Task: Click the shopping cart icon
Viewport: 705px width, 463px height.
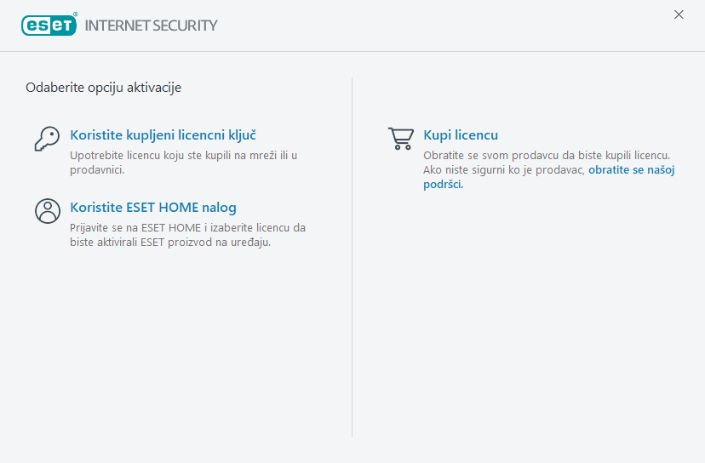Action: pyautogui.click(x=400, y=138)
